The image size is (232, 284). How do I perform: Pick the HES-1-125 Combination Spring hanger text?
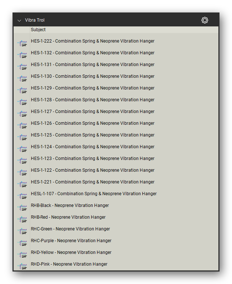click(93, 135)
